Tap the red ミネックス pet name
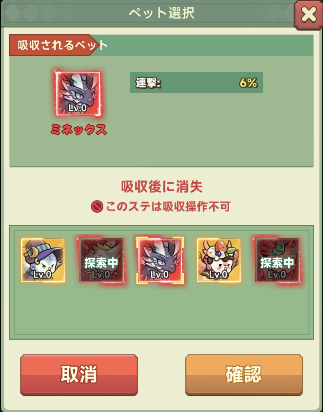This screenshot has width=323, height=412. point(79,129)
